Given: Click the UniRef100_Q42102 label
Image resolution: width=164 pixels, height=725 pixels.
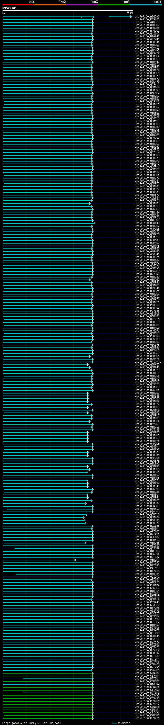Looking at the screenshot, I should pos(147,33).
